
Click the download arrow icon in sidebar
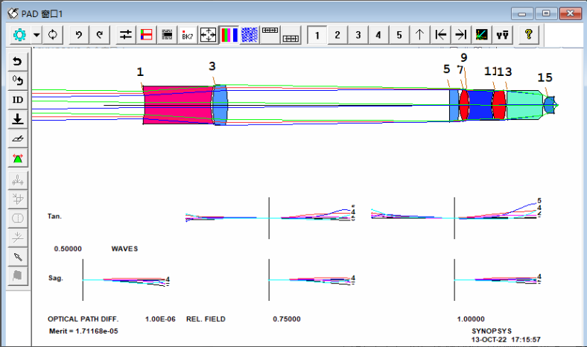[18, 119]
